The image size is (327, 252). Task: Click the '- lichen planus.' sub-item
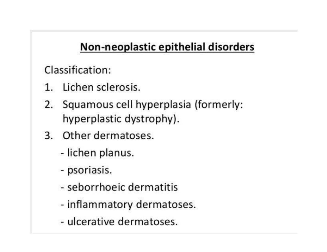point(97,153)
